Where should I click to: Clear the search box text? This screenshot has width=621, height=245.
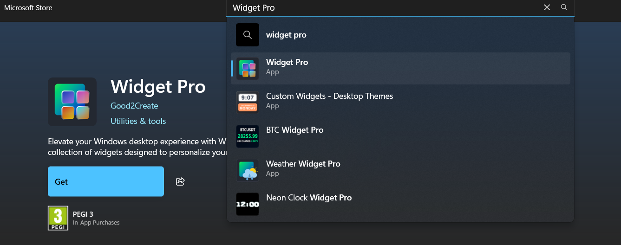tap(547, 7)
